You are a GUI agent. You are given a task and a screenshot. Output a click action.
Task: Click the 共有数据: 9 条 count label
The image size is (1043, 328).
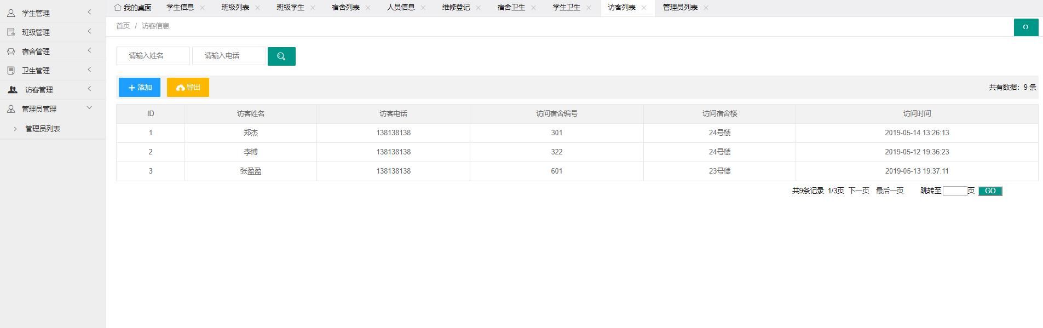click(1012, 87)
